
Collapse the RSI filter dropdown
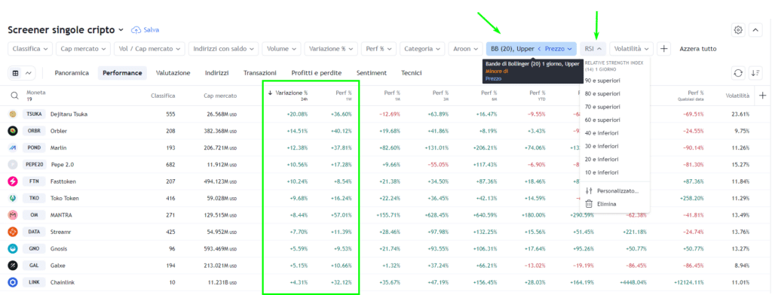click(593, 49)
